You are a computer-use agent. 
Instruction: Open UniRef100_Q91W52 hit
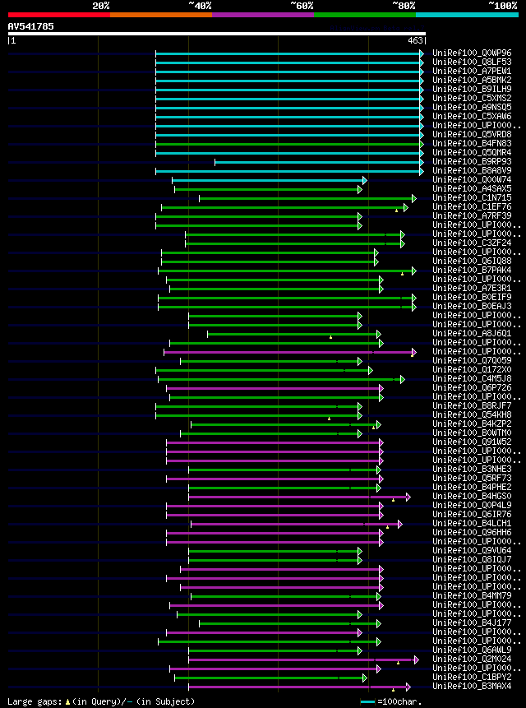pos(472,442)
